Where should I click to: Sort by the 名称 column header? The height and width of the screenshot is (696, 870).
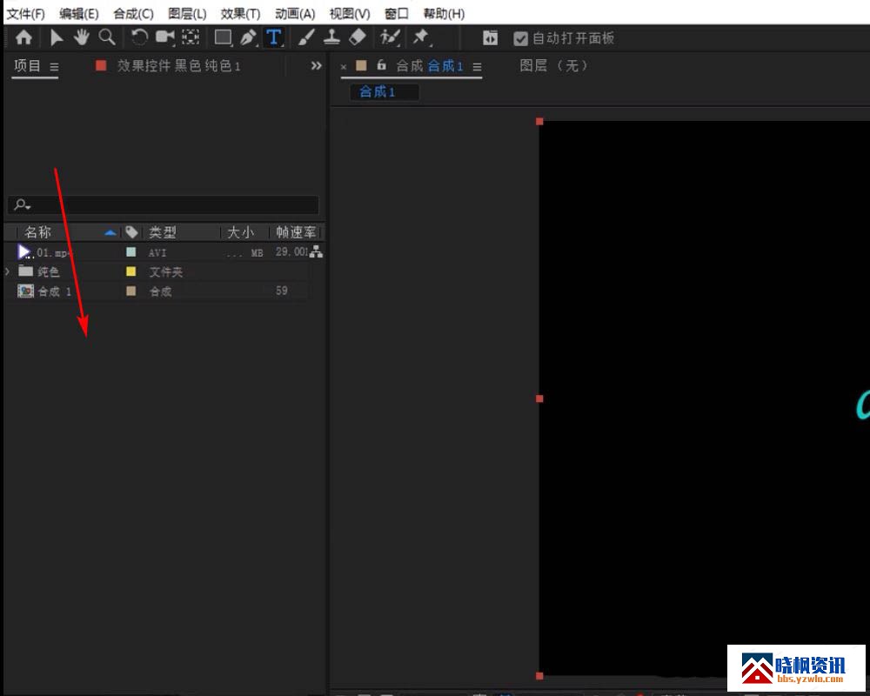tap(37, 232)
